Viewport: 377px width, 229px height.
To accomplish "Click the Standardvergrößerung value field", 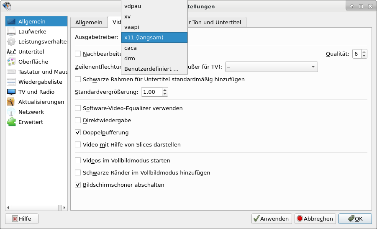I will pyautogui.click(x=151, y=92).
